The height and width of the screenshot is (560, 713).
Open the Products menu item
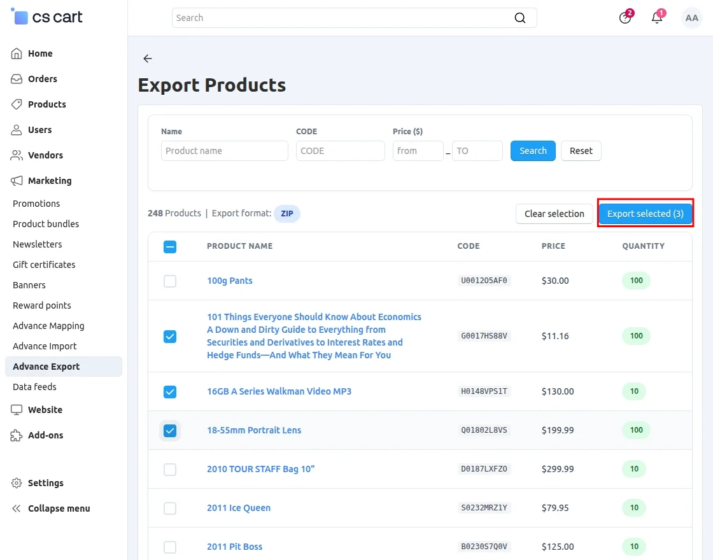(x=47, y=104)
